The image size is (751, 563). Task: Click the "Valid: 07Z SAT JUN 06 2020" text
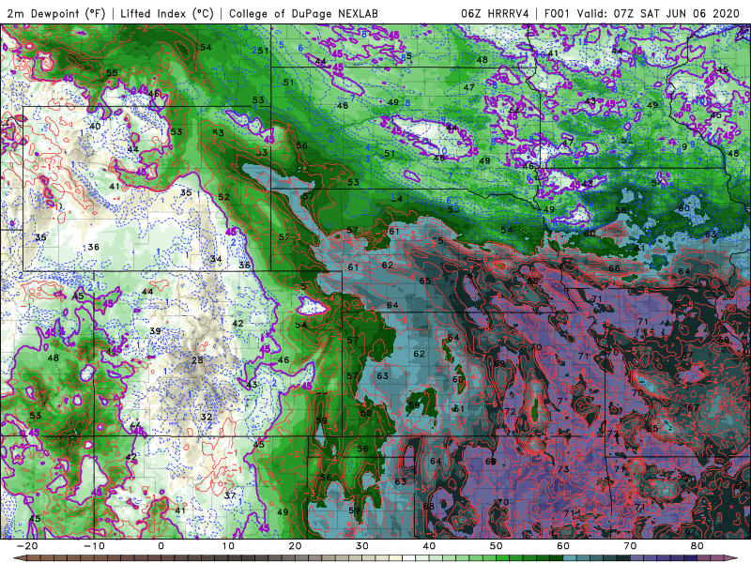[x=658, y=13]
